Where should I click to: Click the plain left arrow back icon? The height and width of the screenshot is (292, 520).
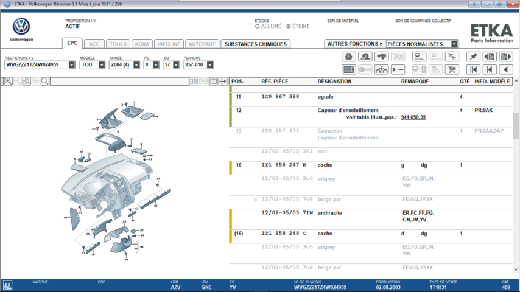(x=506, y=69)
